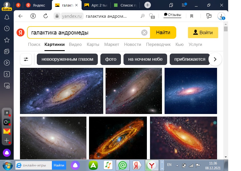Open the orange infrared Andromeda thumbnail
This screenshot has width=241, height=171.
coord(118,138)
